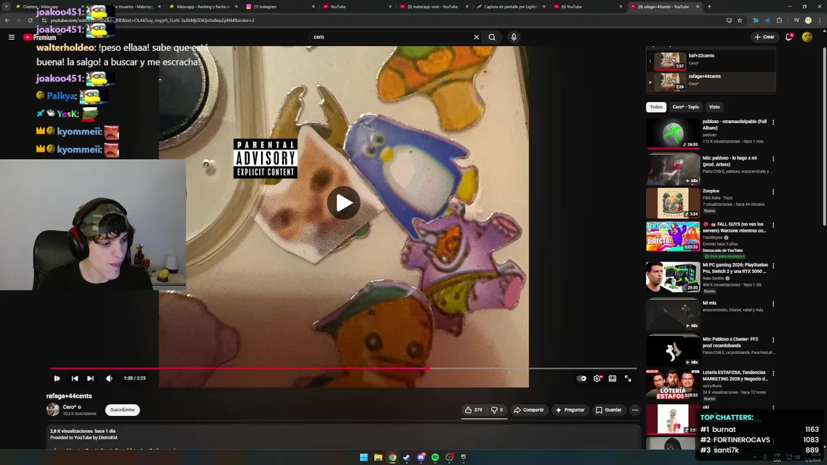Screen dimensions: 827x465
Task: Open the player settings gear
Action: pos(597,378)
